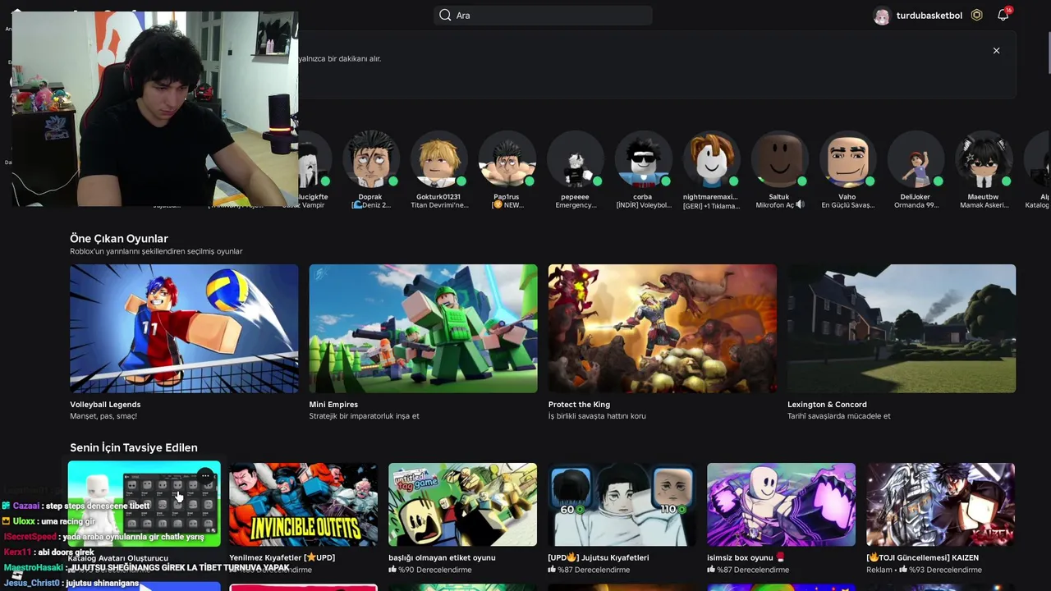The height and width of the screenshot is (591, 1051).
Task: Open the isimsiz box oyunu thumbnail
Action: pos(781,504)
